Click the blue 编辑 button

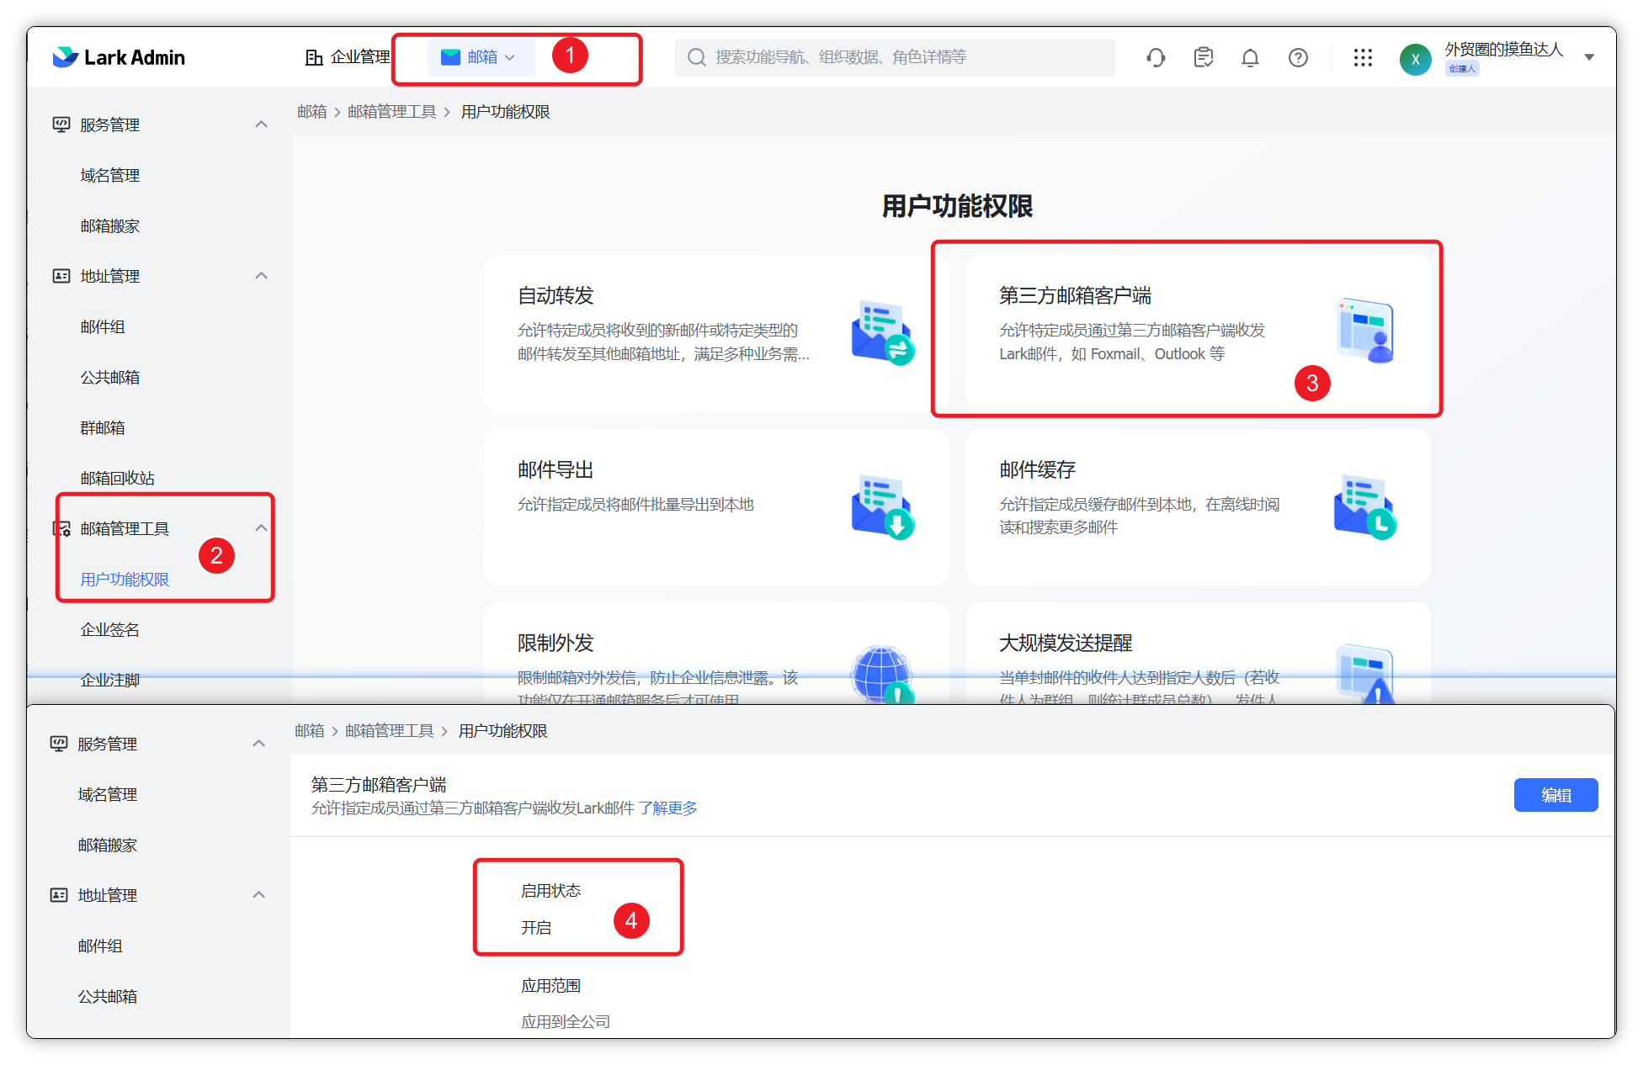1555,795
